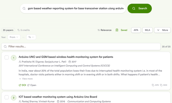172x103 pixels.
Task: Copy APA citation for paper 1
Action: point(155,85)
